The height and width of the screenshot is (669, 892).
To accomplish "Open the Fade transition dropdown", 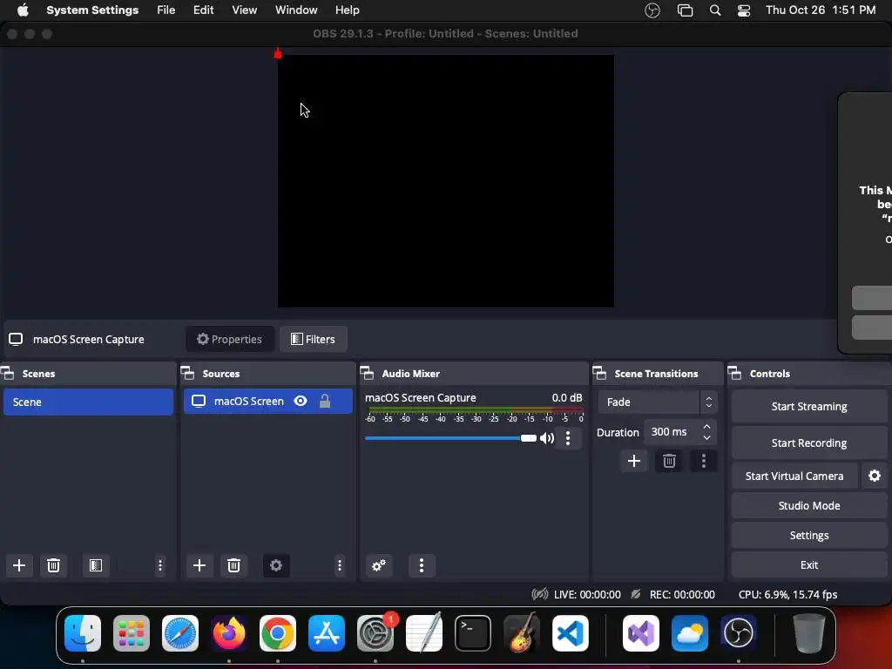I will pos(658,402).
